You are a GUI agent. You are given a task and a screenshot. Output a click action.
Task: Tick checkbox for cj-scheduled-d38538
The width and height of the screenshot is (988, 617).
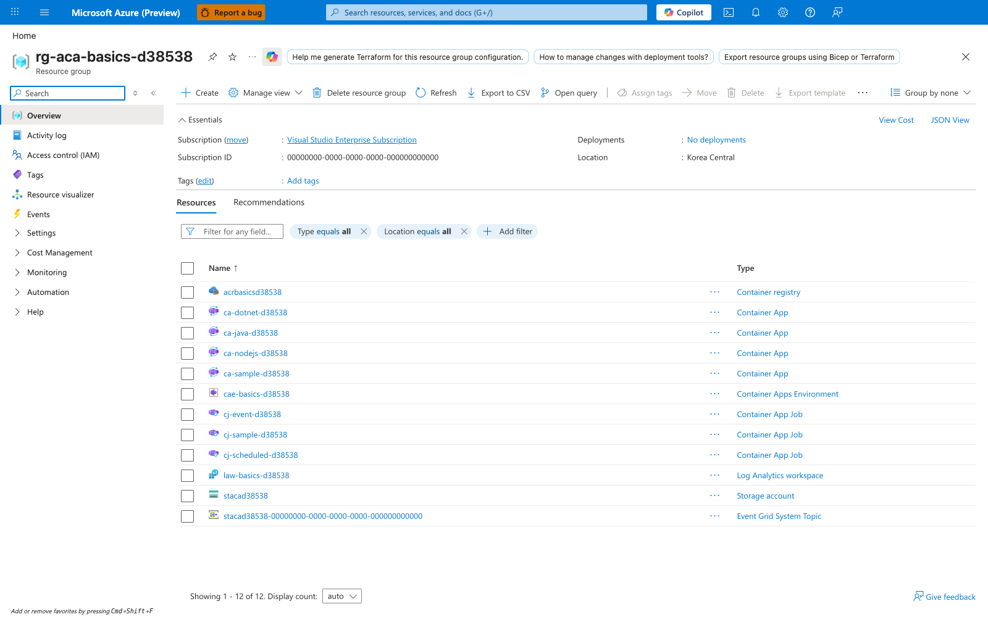[187, 455]
